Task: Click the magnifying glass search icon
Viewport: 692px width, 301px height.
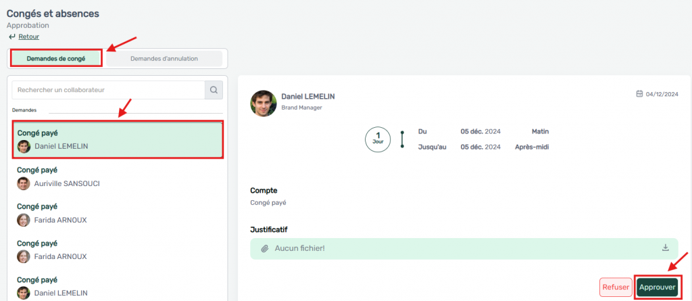Action: click(x=214, y=90)
